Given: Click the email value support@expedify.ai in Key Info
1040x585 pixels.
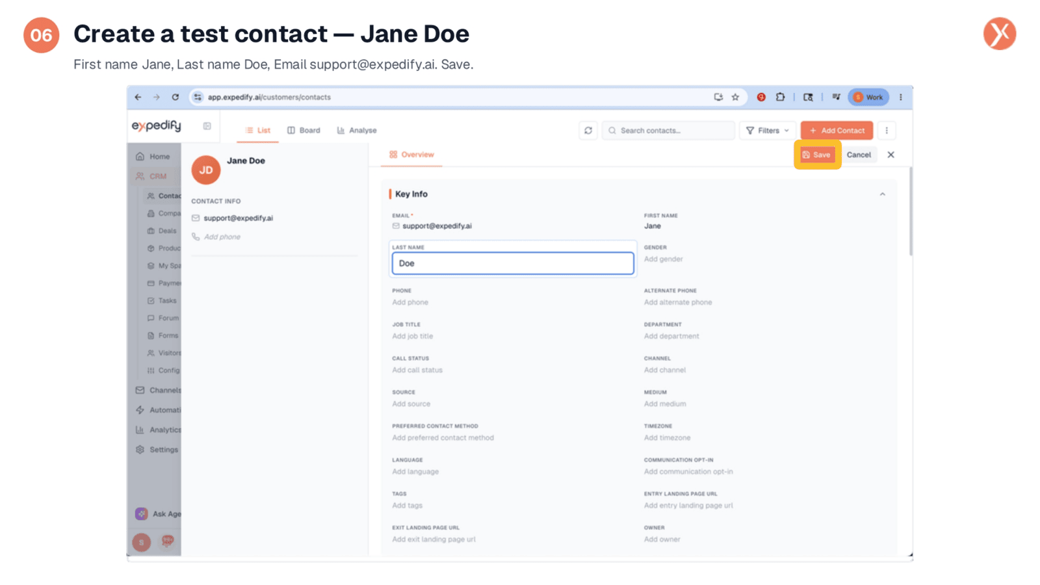Looking at the screenshot, I should click(437, 226).
